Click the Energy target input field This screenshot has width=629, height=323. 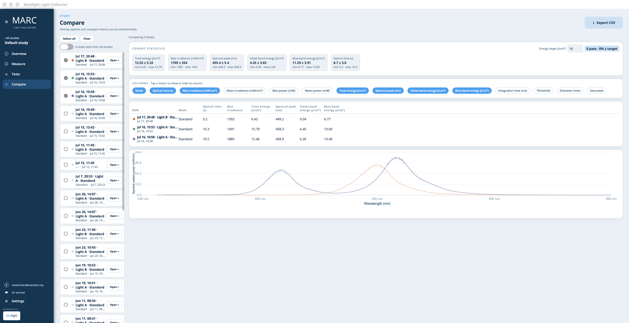575,49
